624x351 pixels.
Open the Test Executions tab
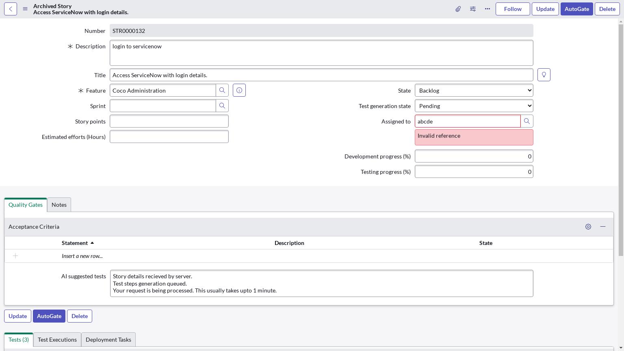[x=57, y=340]
